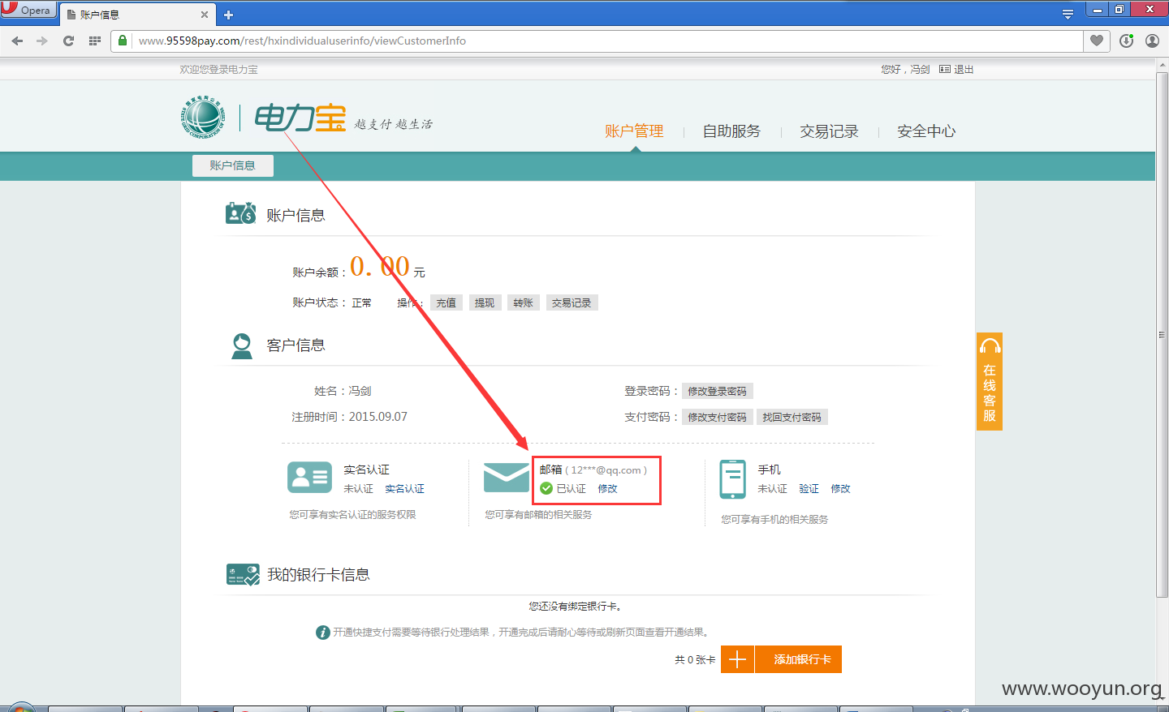Click the registration date 2015.09.07
The width and height of the screenshot is (1169, 712).
coord(378,417)
